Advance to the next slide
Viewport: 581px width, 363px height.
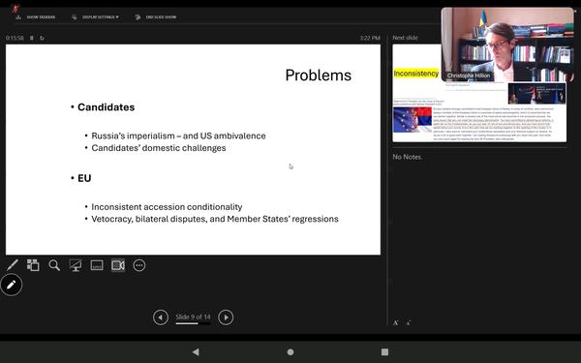tap(226, 318)
